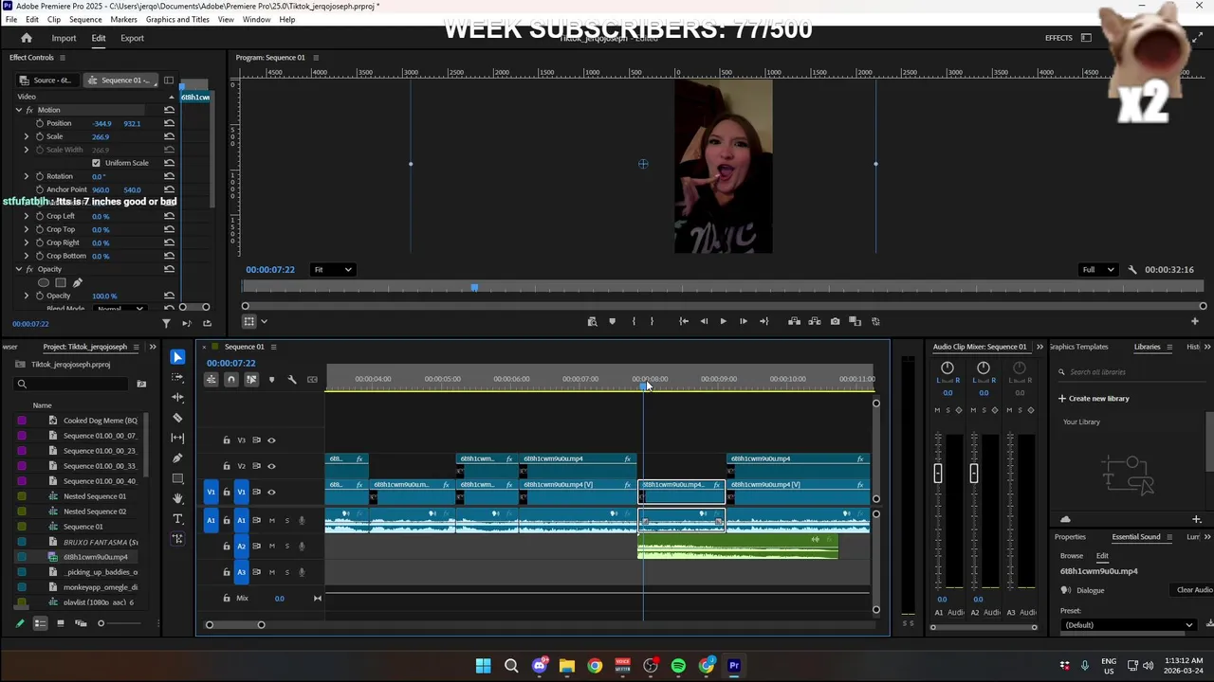The image size is (1214, 682).
Task: Open the Libraries tab
Action: [x=1147, y=347]
